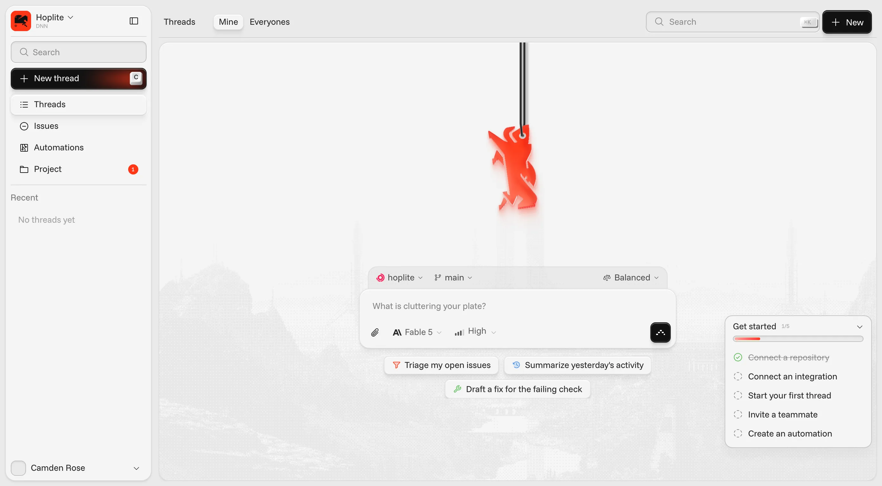Open the Start your first thread step
882x486 pixels.
pos(789,395)
